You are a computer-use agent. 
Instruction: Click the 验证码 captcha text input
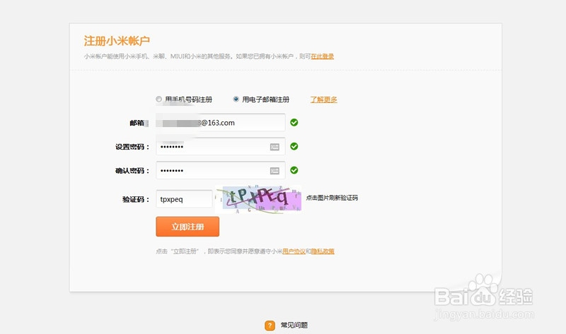pyautogui.click(x=184, y=199)
